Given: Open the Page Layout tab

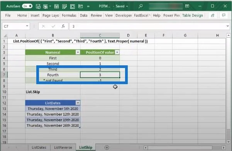Looking at the screenshot, I should pos(51,15).
